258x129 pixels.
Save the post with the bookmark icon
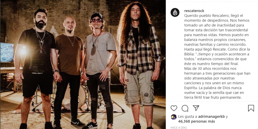click(251, 108)
